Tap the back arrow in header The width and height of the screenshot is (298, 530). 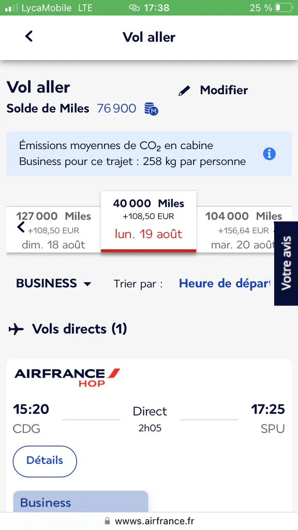pyautogui.click(x=29, y=36)
